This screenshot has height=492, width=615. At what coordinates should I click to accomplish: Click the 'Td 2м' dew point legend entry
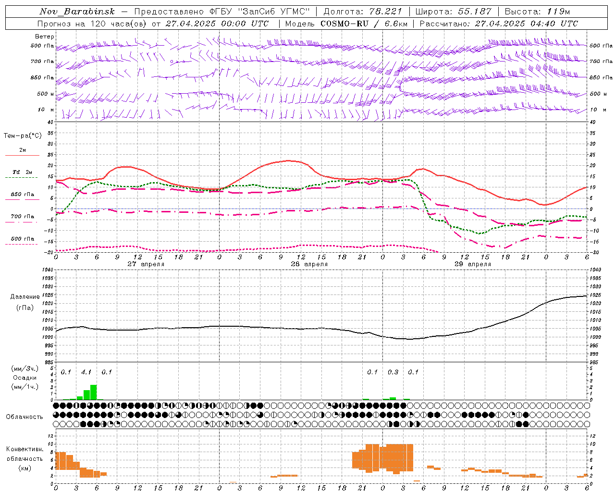(x=23, y=172)
